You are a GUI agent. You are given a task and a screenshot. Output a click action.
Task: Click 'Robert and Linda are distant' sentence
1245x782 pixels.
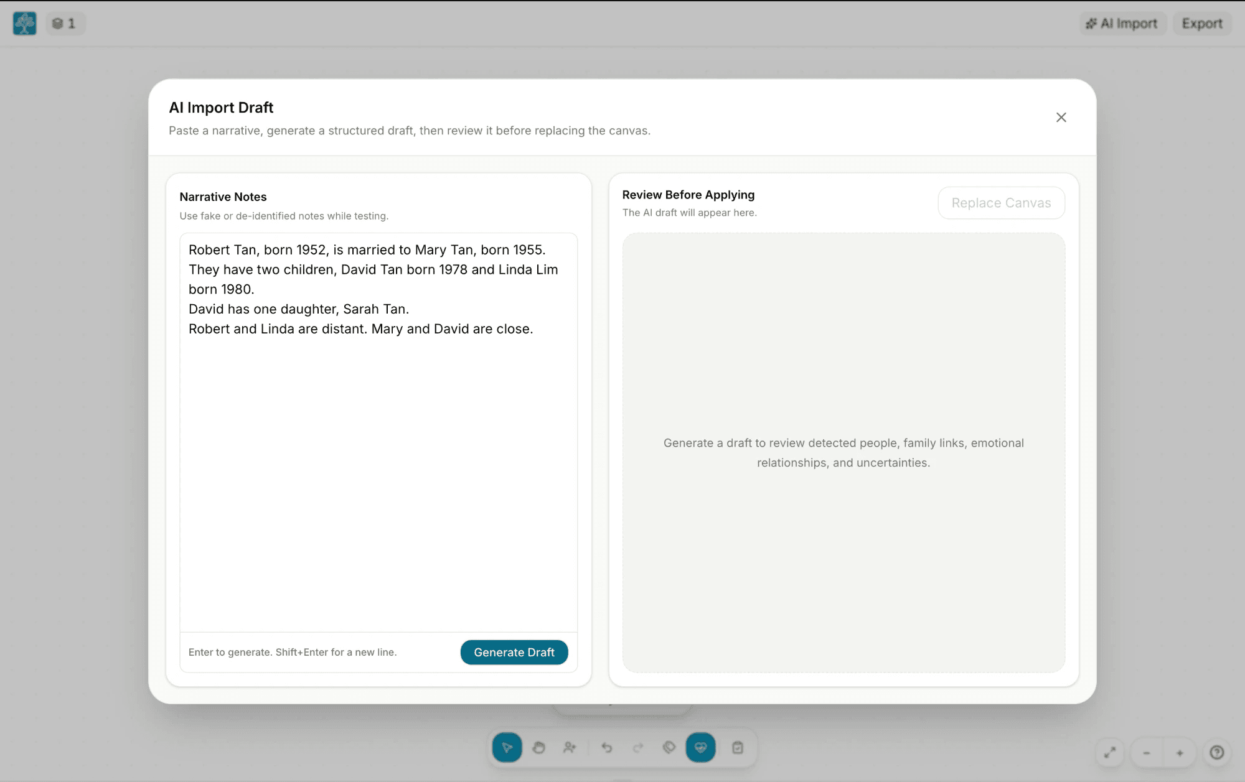[x=278, y=329]
